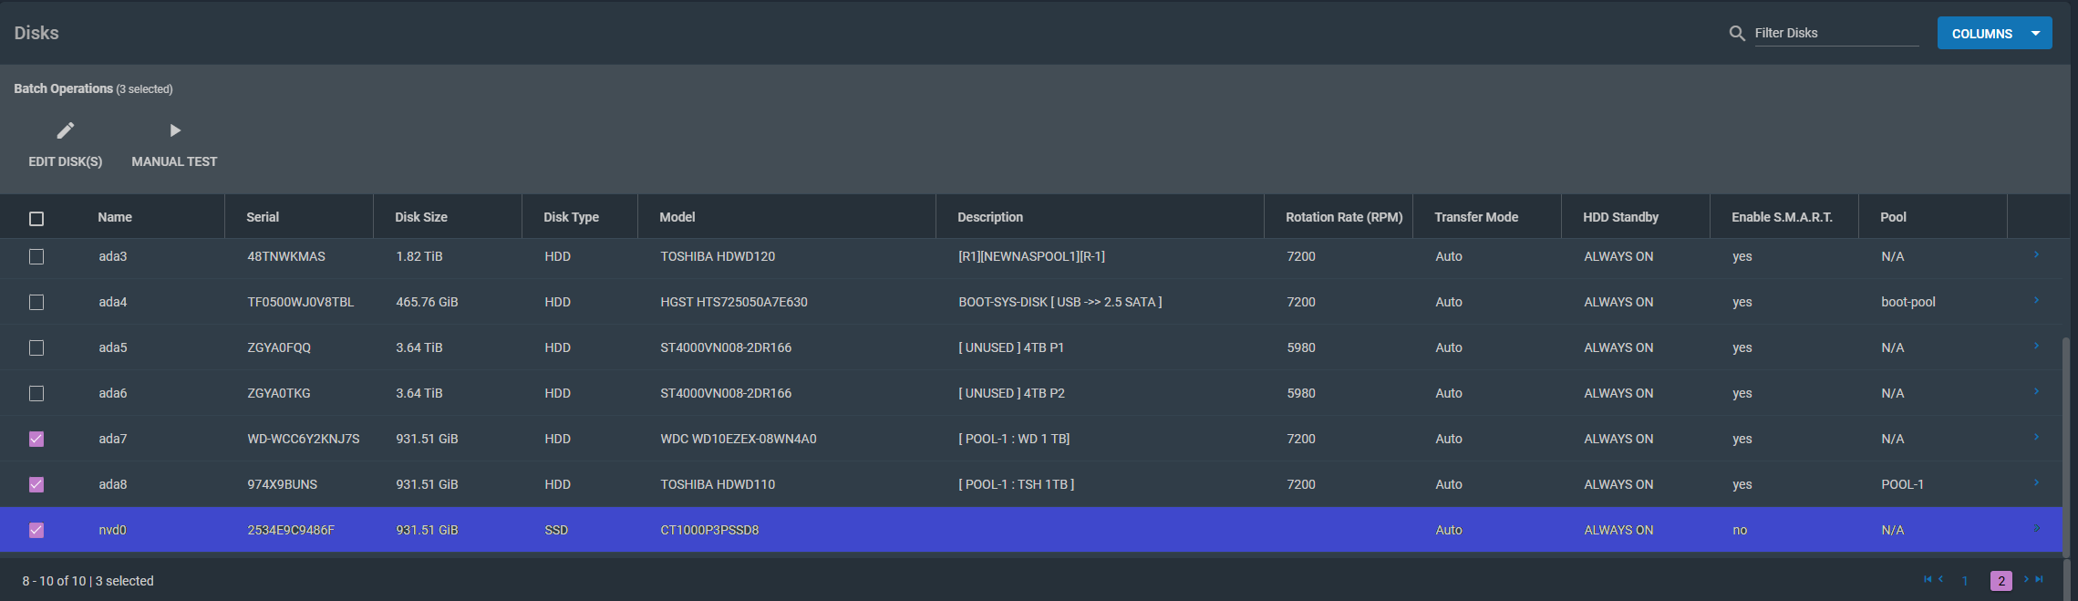Image resolution: width=2078 pixels, height=601 pixels.
Task: Expand details chevron for ada3 row
Action: [2036, 255]
